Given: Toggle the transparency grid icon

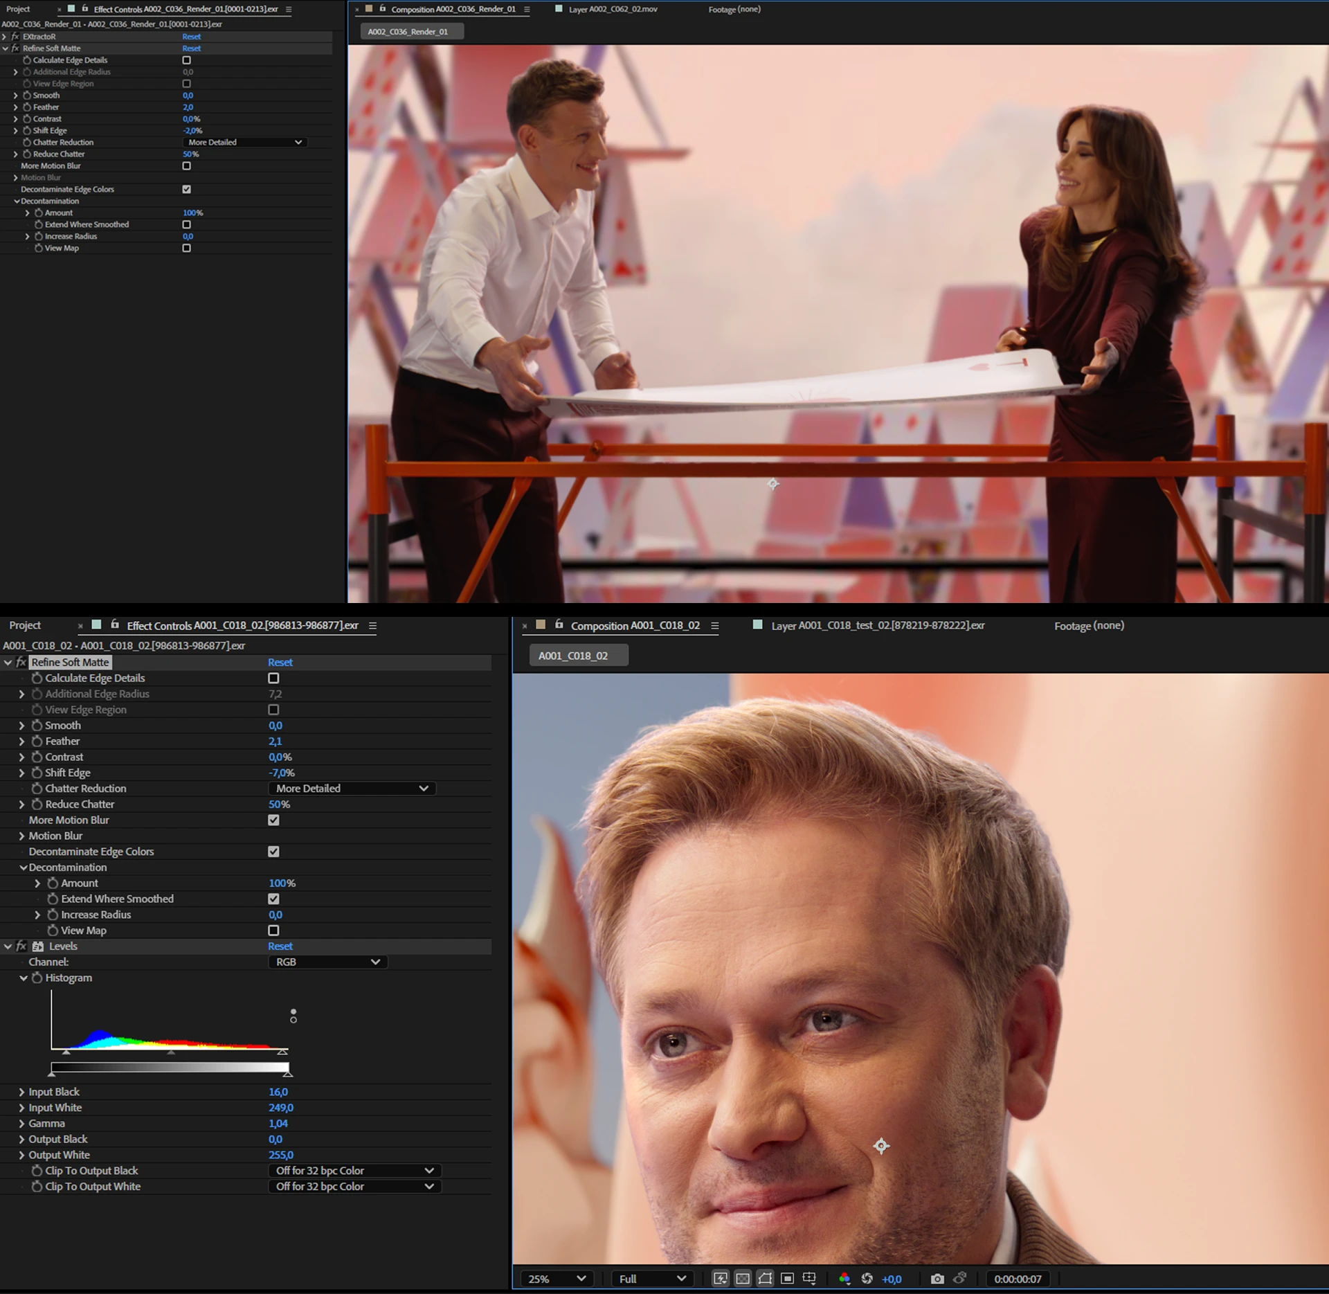Looking at the screenshot, I should [743, 1279].
